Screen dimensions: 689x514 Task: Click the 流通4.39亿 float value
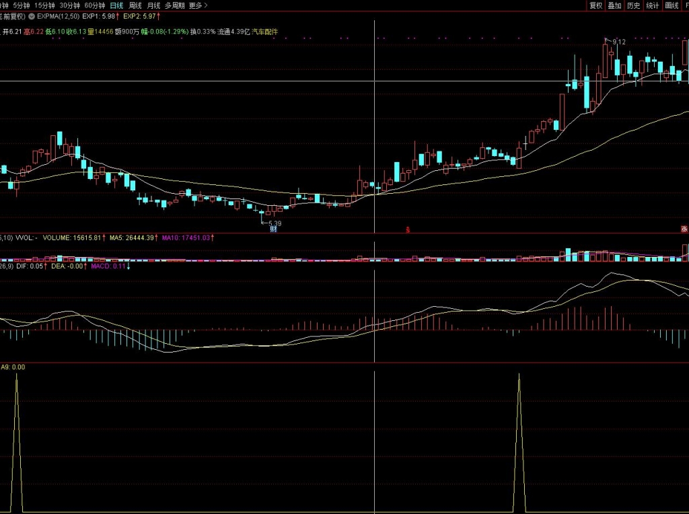[x=233, y=32]
